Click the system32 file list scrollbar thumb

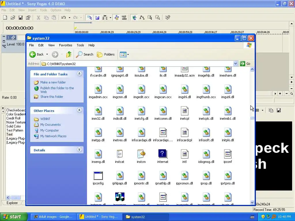click(x=252, y=118)
